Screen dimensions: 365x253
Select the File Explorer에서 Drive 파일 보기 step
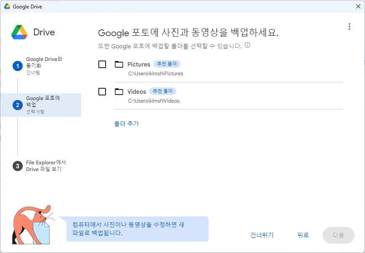[46, 166]
